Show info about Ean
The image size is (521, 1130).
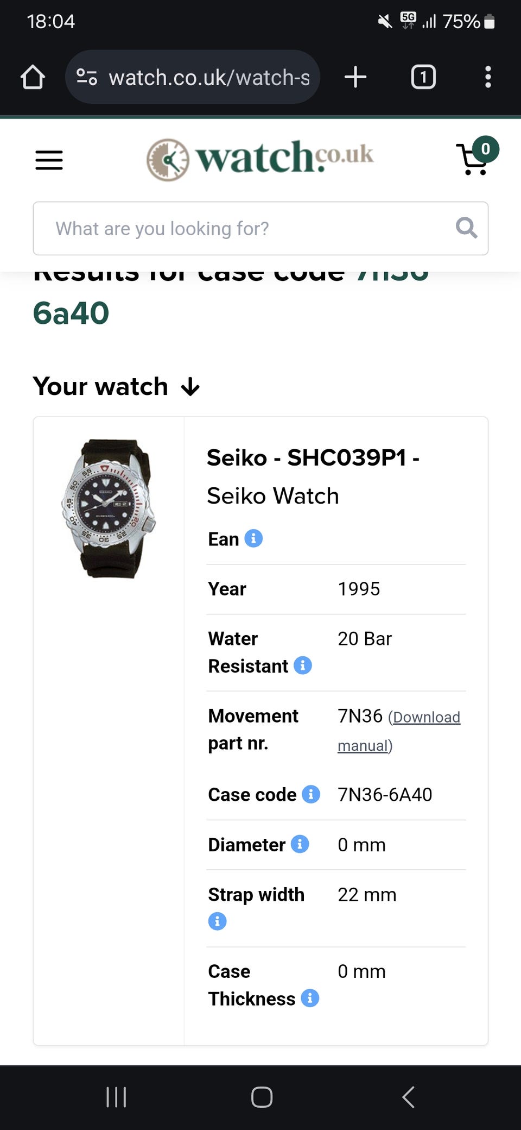point(253,538)
